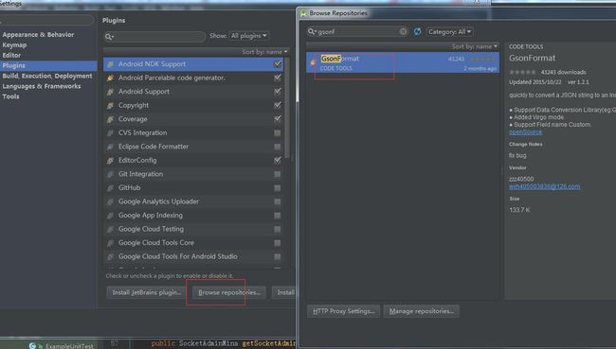The height and width of the screenshot is (349, 616).
Task: Open the openSource link in plugin details
Action: click(525, 132)
